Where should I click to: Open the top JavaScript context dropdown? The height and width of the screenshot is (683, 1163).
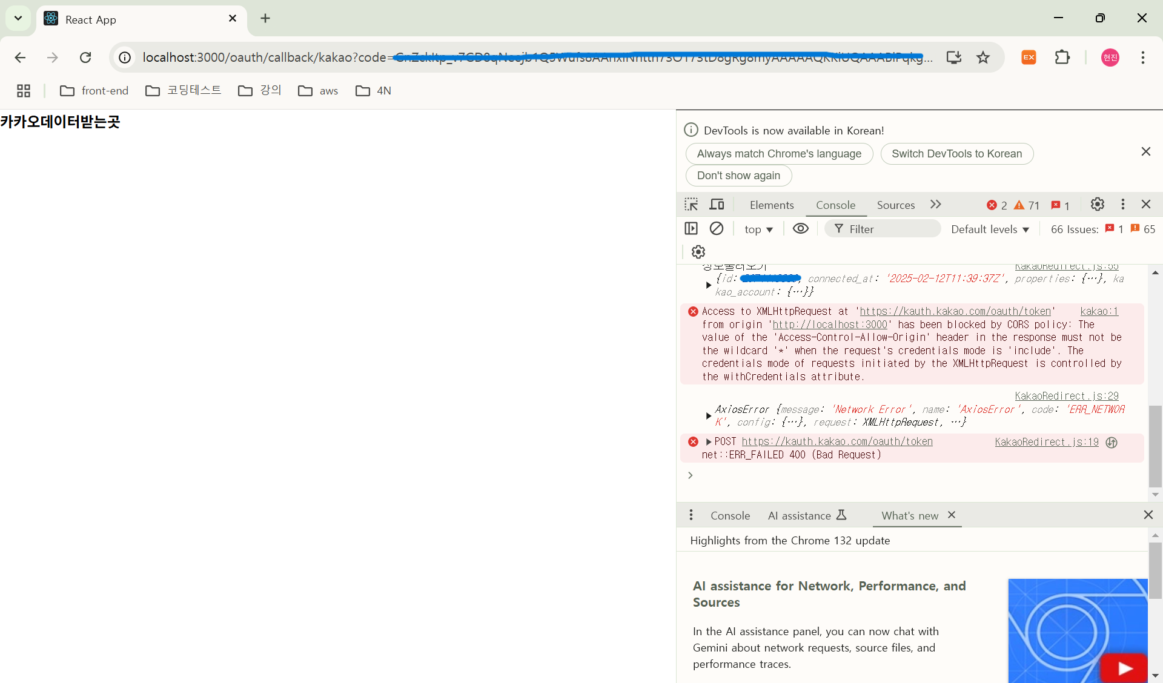[x=758, y=229]
